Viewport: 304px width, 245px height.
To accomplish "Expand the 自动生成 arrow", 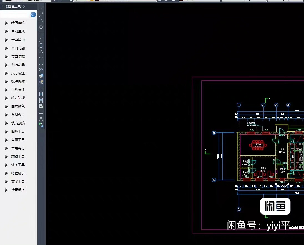I will pos(7,31).
